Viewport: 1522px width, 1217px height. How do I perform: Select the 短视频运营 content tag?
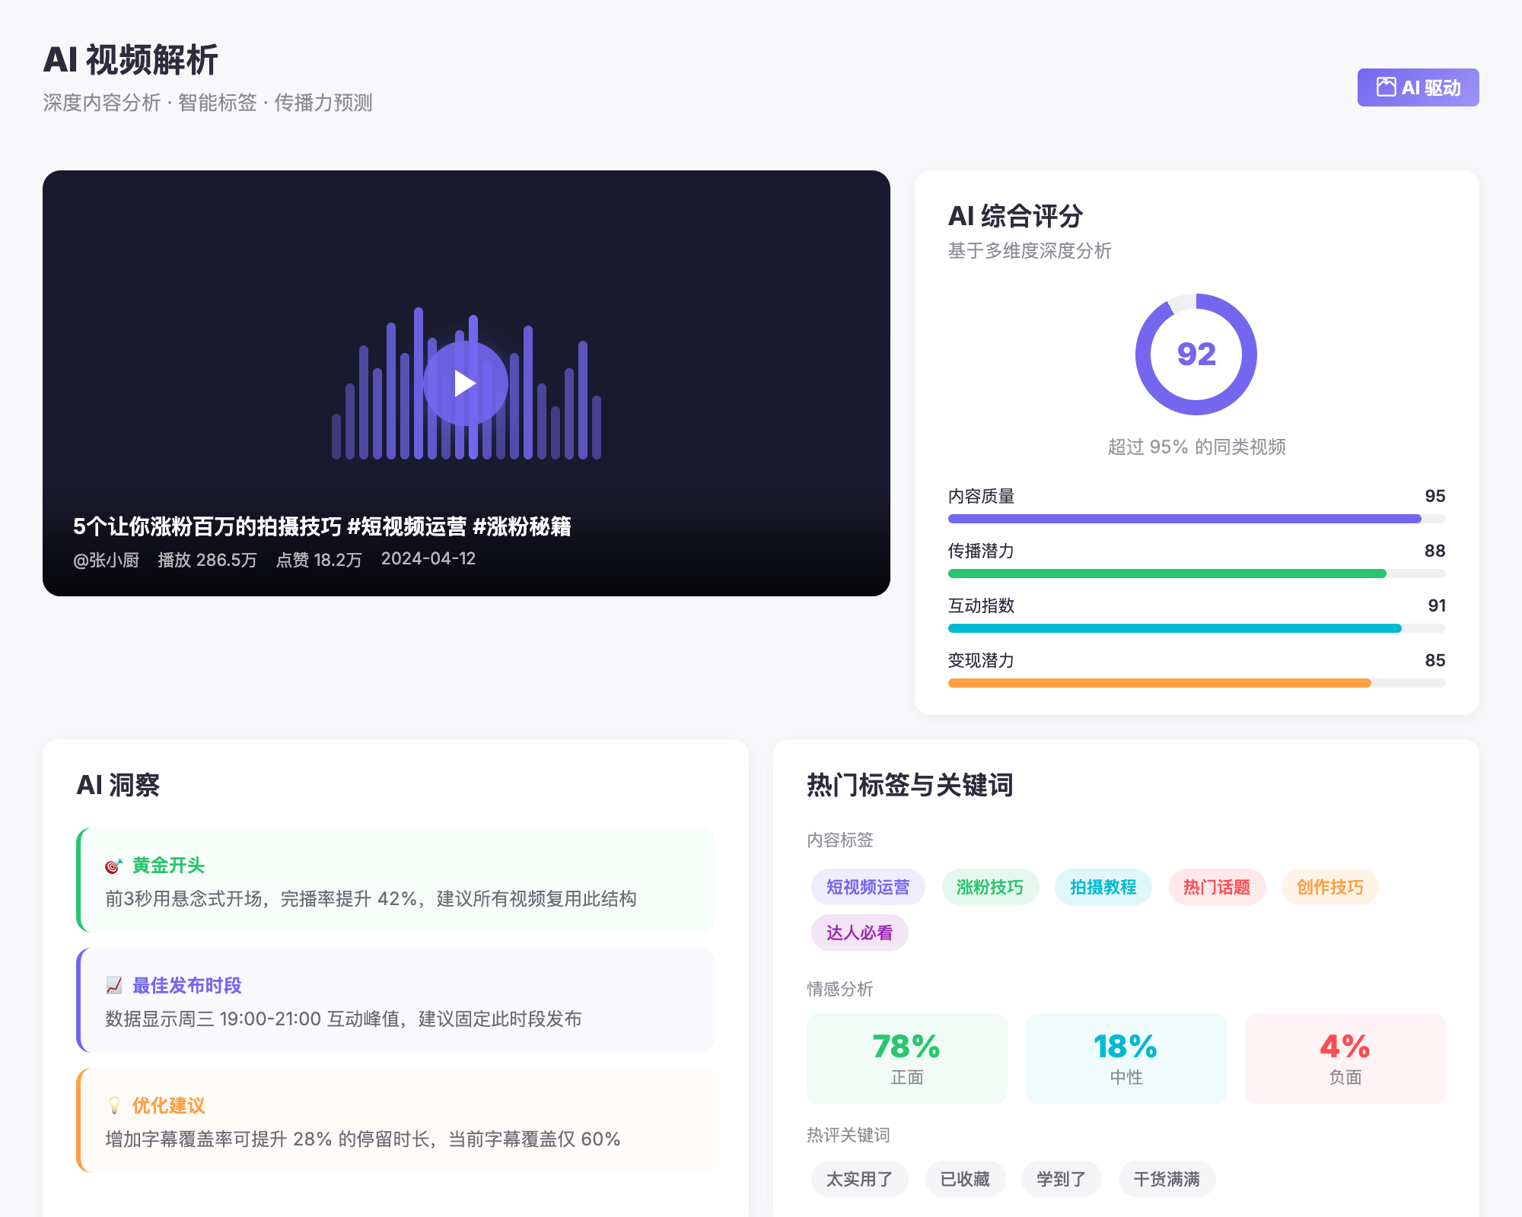coord(868,887)
